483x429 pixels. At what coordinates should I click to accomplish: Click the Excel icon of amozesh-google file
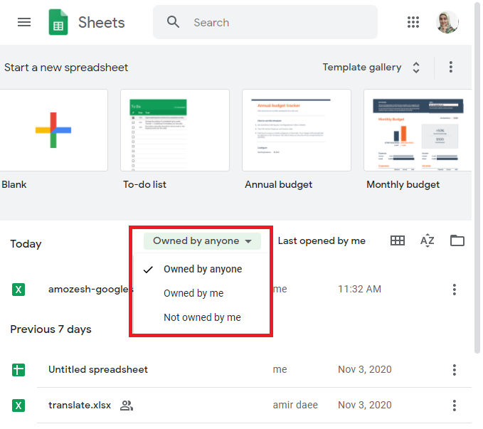[18, 290]
